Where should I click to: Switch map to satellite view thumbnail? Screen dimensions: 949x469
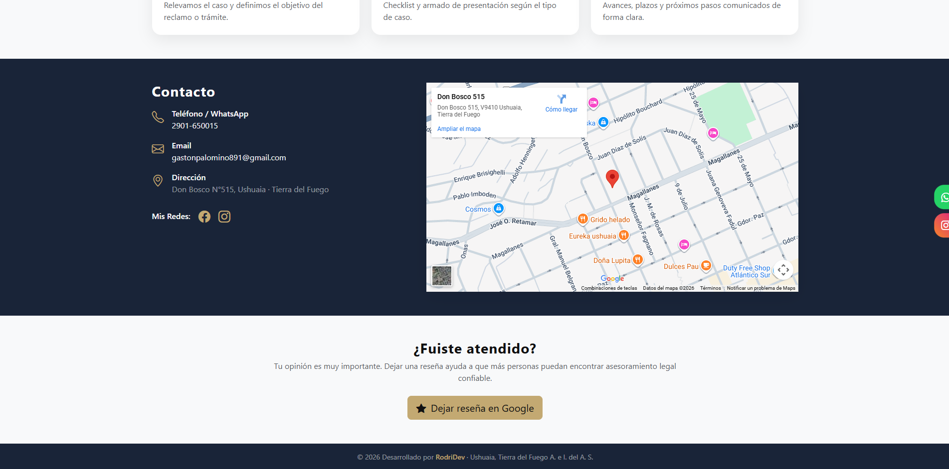point(441,276)
